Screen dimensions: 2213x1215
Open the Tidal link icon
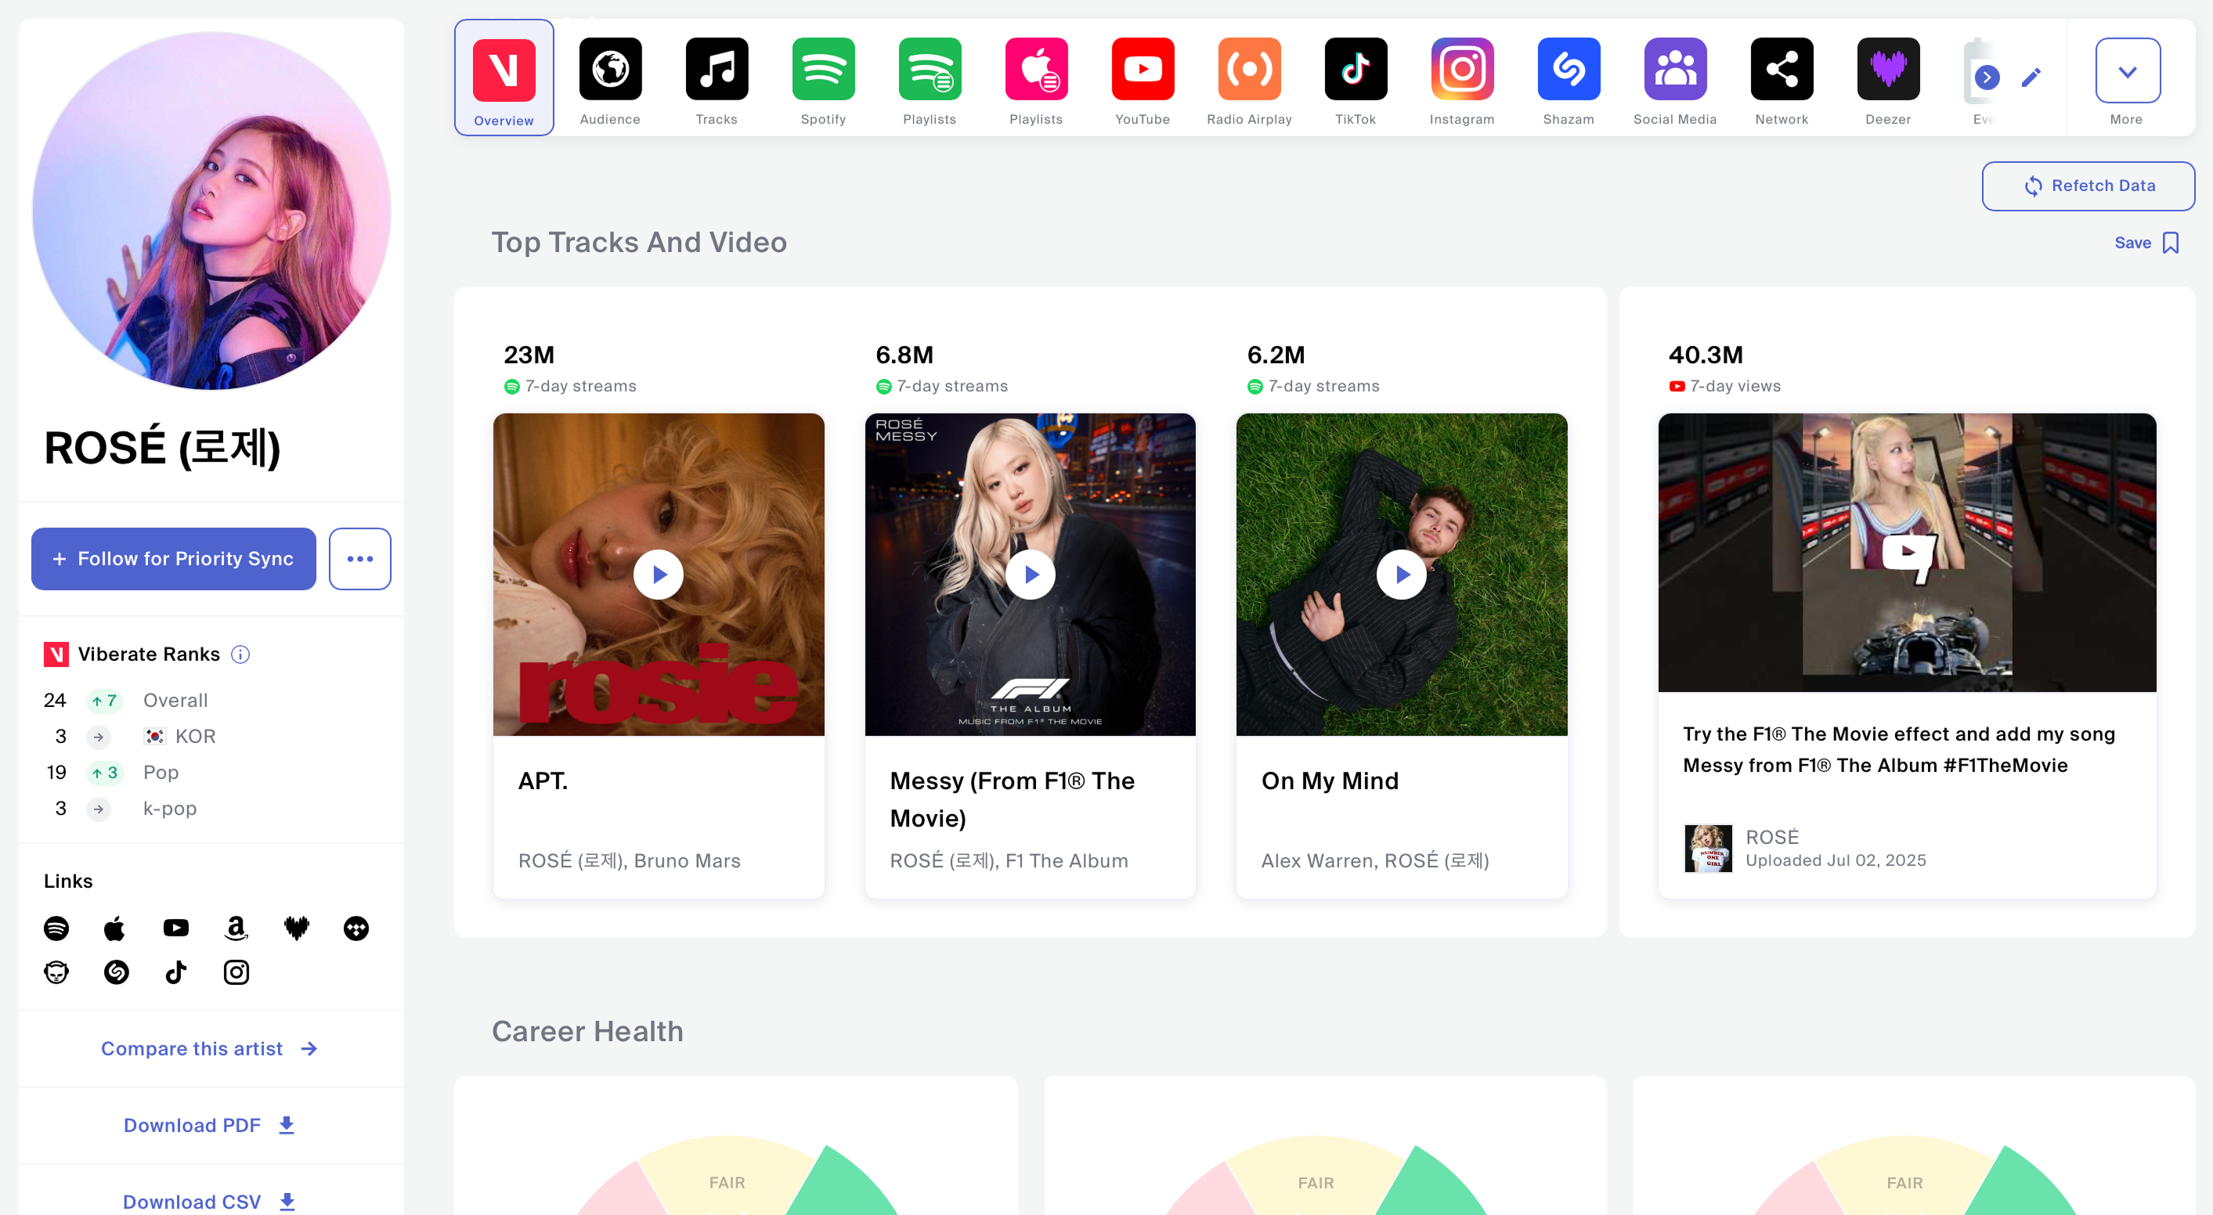click(356, 928)
